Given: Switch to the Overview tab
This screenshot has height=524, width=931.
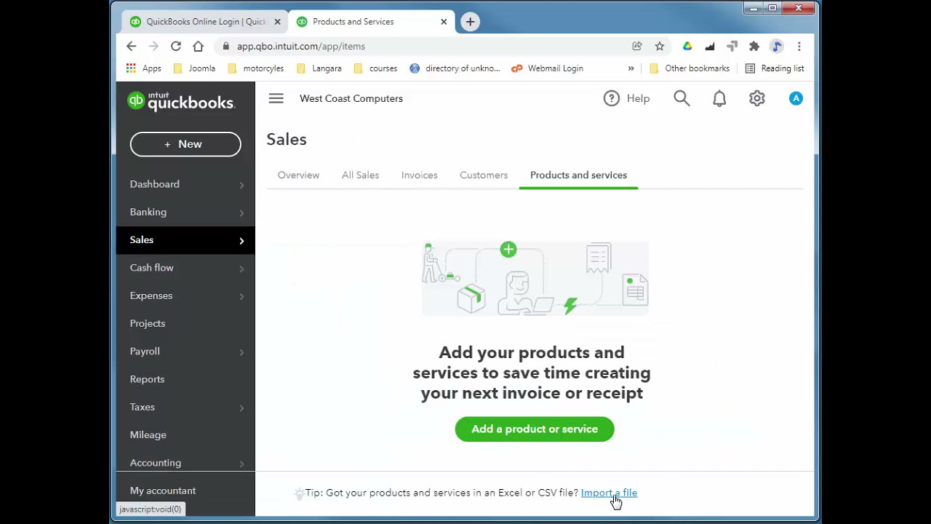Looking at the screenshot, I should point(298,175).
